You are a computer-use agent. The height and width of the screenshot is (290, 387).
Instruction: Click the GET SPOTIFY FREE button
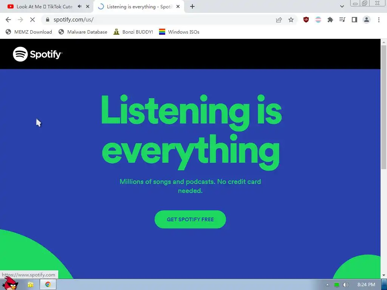(x=190, y=219)
